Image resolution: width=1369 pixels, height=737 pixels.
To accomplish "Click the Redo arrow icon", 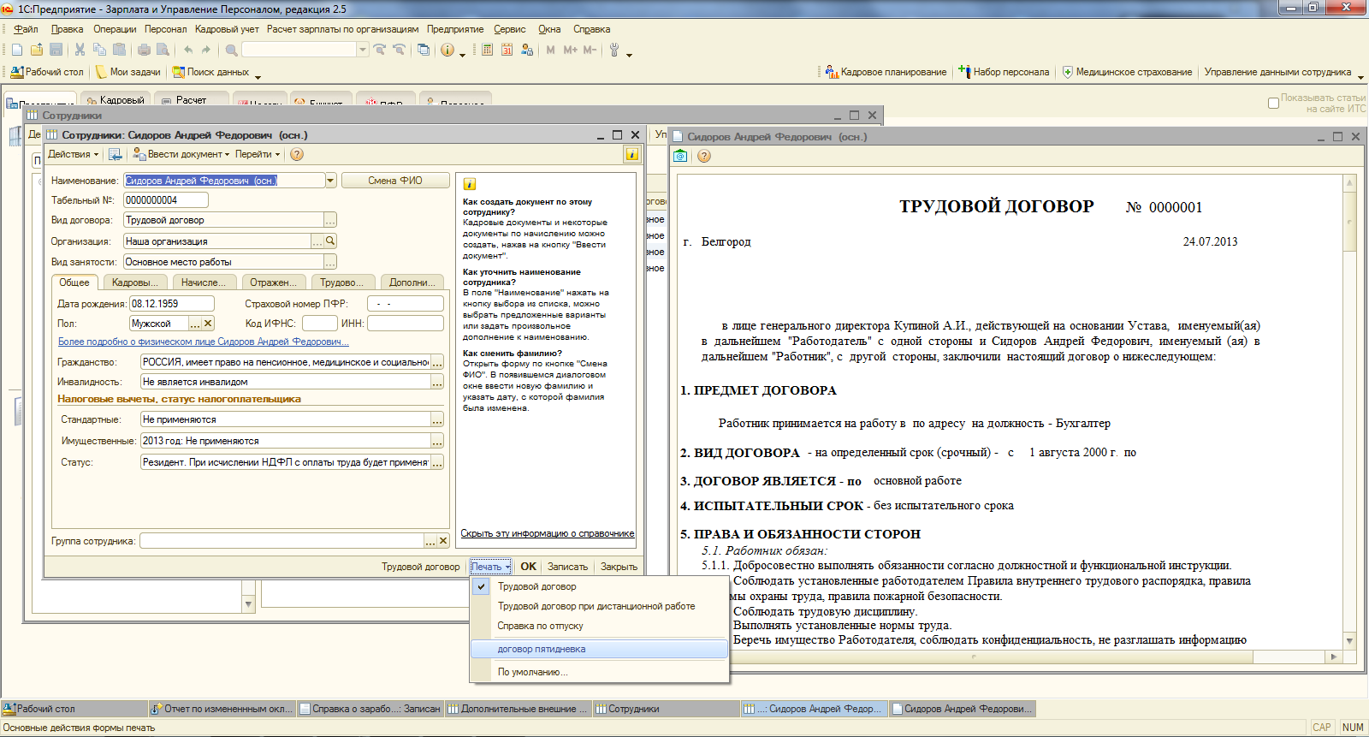I will point(206,50).
